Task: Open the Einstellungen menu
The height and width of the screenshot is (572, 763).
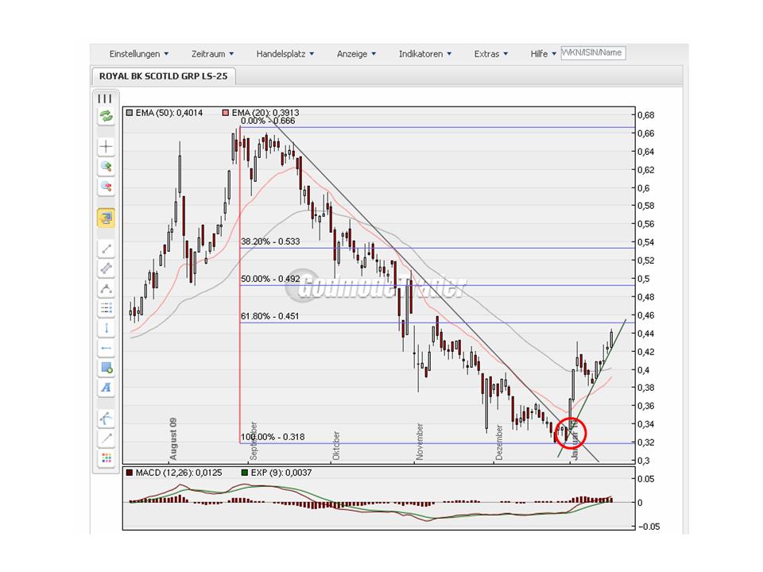Action: (137, 53)
